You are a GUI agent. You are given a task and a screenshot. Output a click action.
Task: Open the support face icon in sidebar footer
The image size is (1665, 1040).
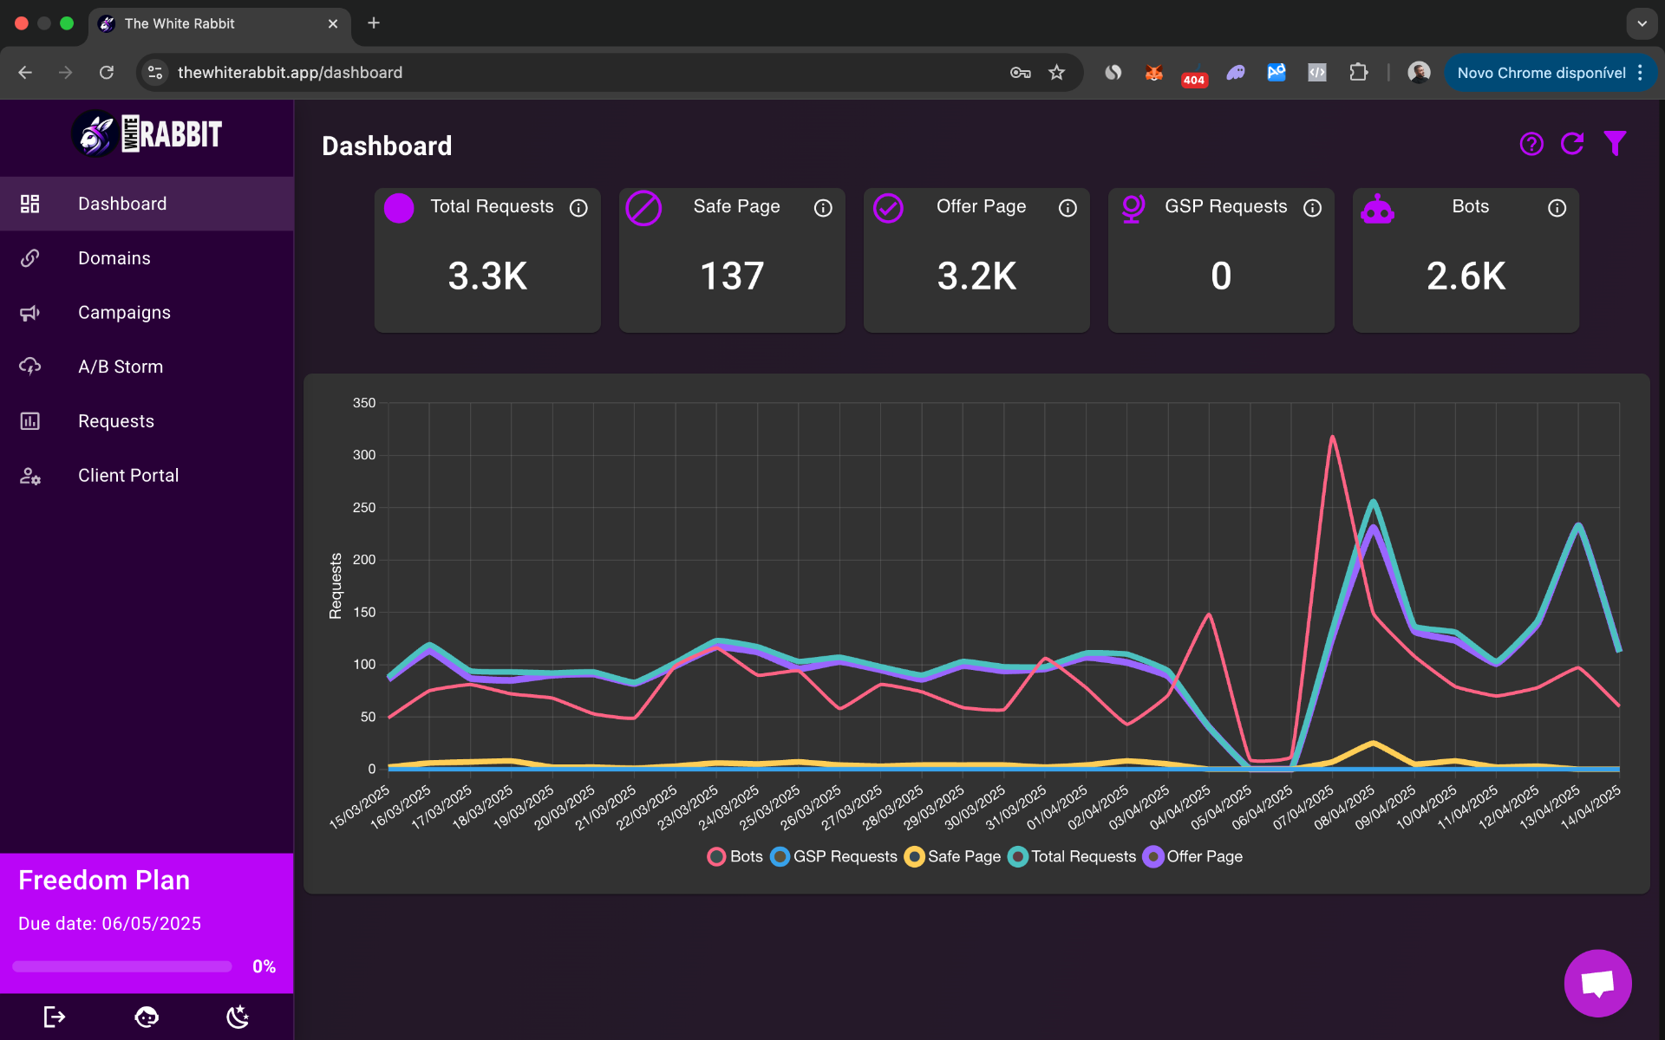[147, 1017]
